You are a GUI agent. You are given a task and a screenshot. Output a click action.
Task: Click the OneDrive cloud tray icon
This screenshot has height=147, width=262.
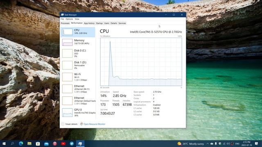coord(212,144)
